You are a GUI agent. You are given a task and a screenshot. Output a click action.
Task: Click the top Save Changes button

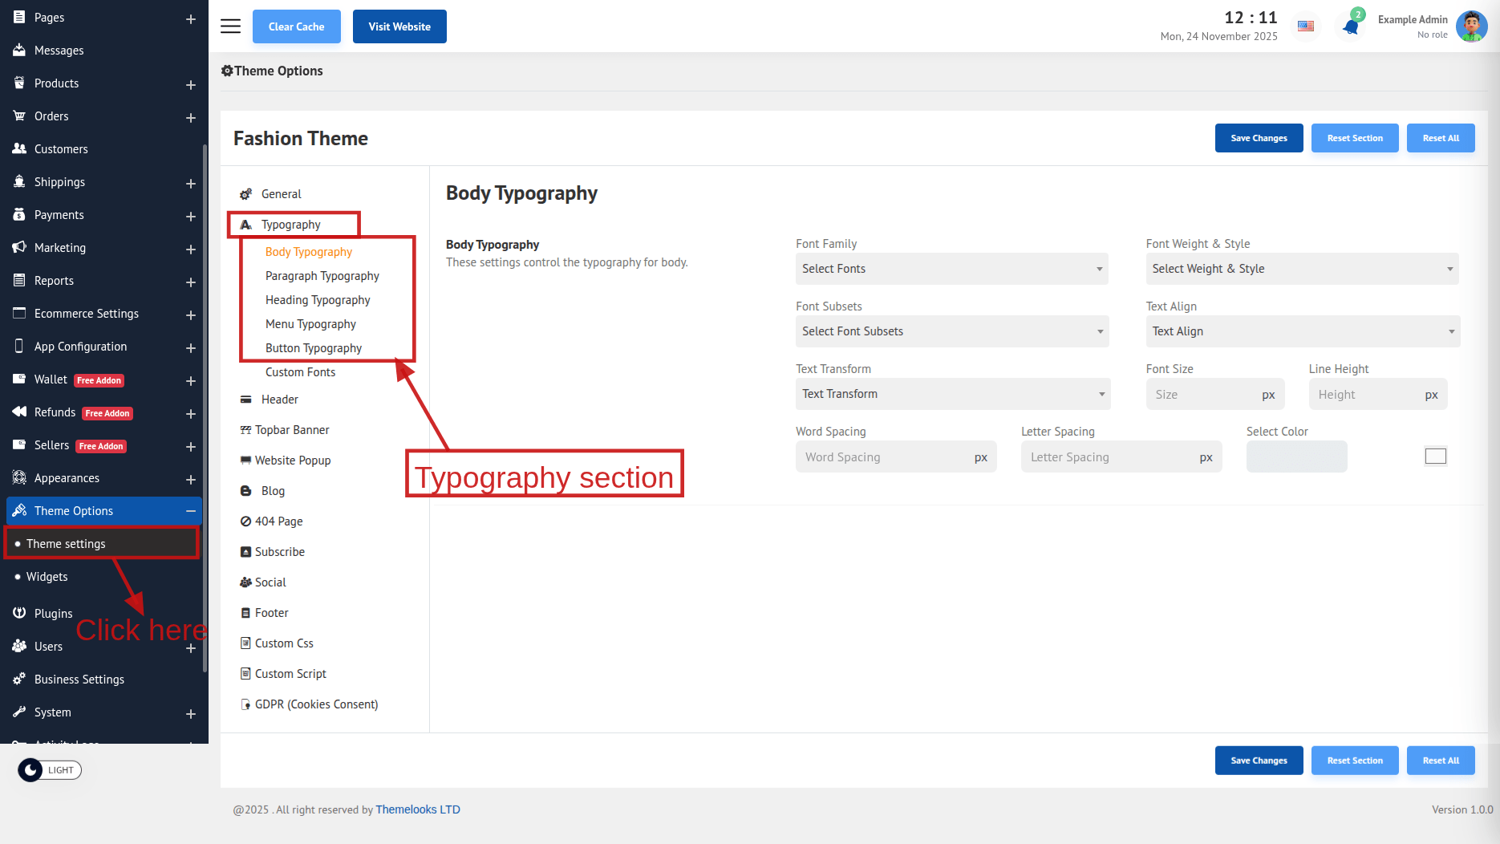pos(1259,138)
